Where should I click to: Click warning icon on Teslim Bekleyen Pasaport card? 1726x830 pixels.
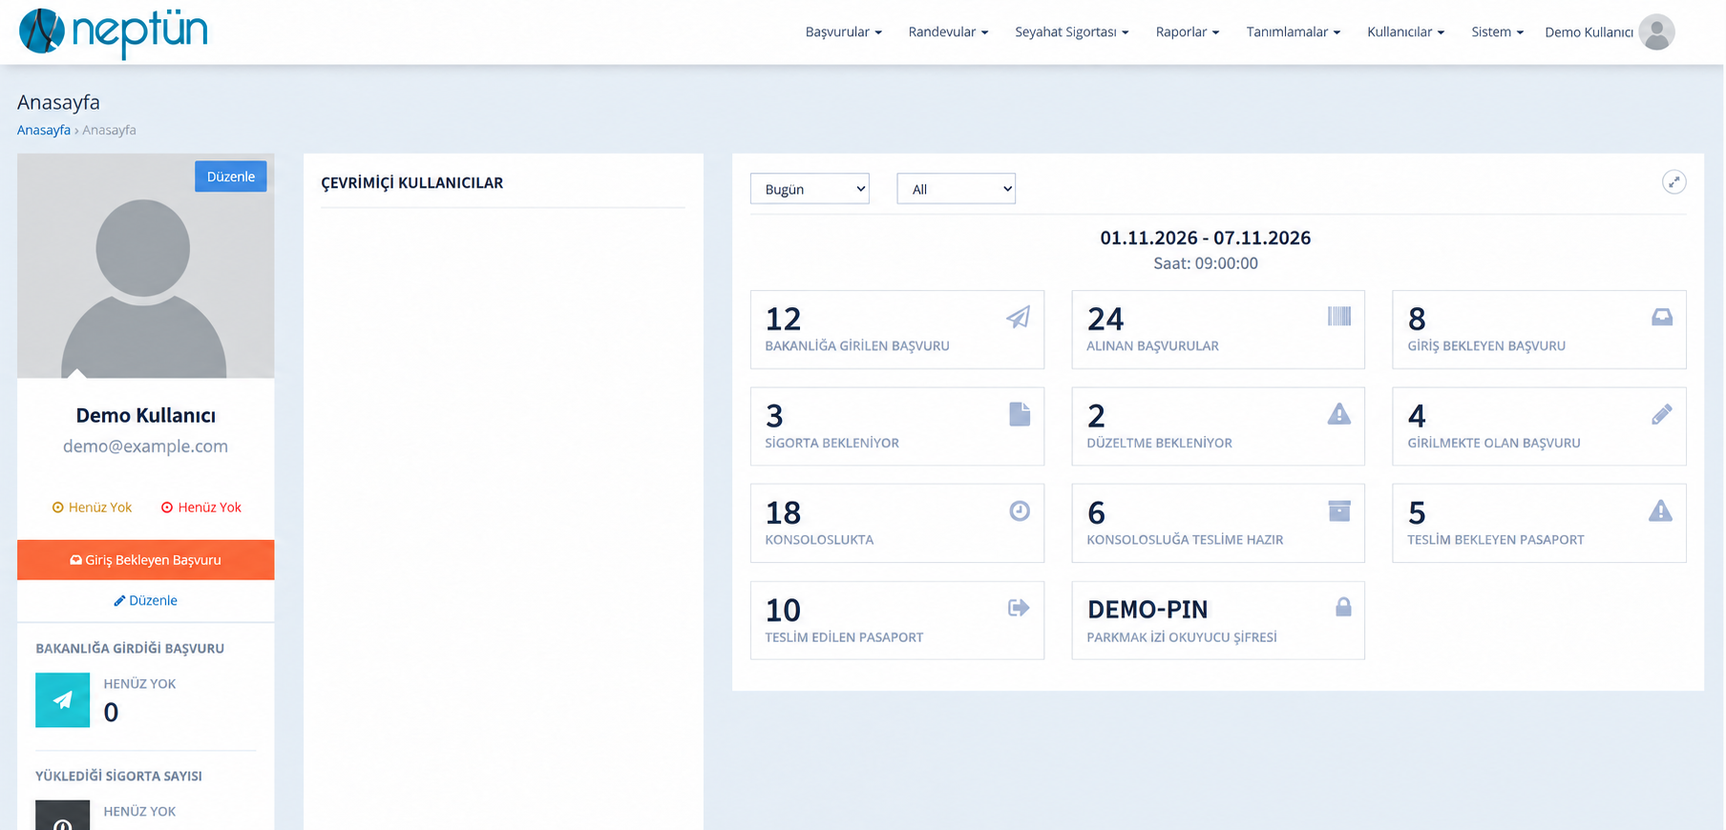(x=1661, y=510)
